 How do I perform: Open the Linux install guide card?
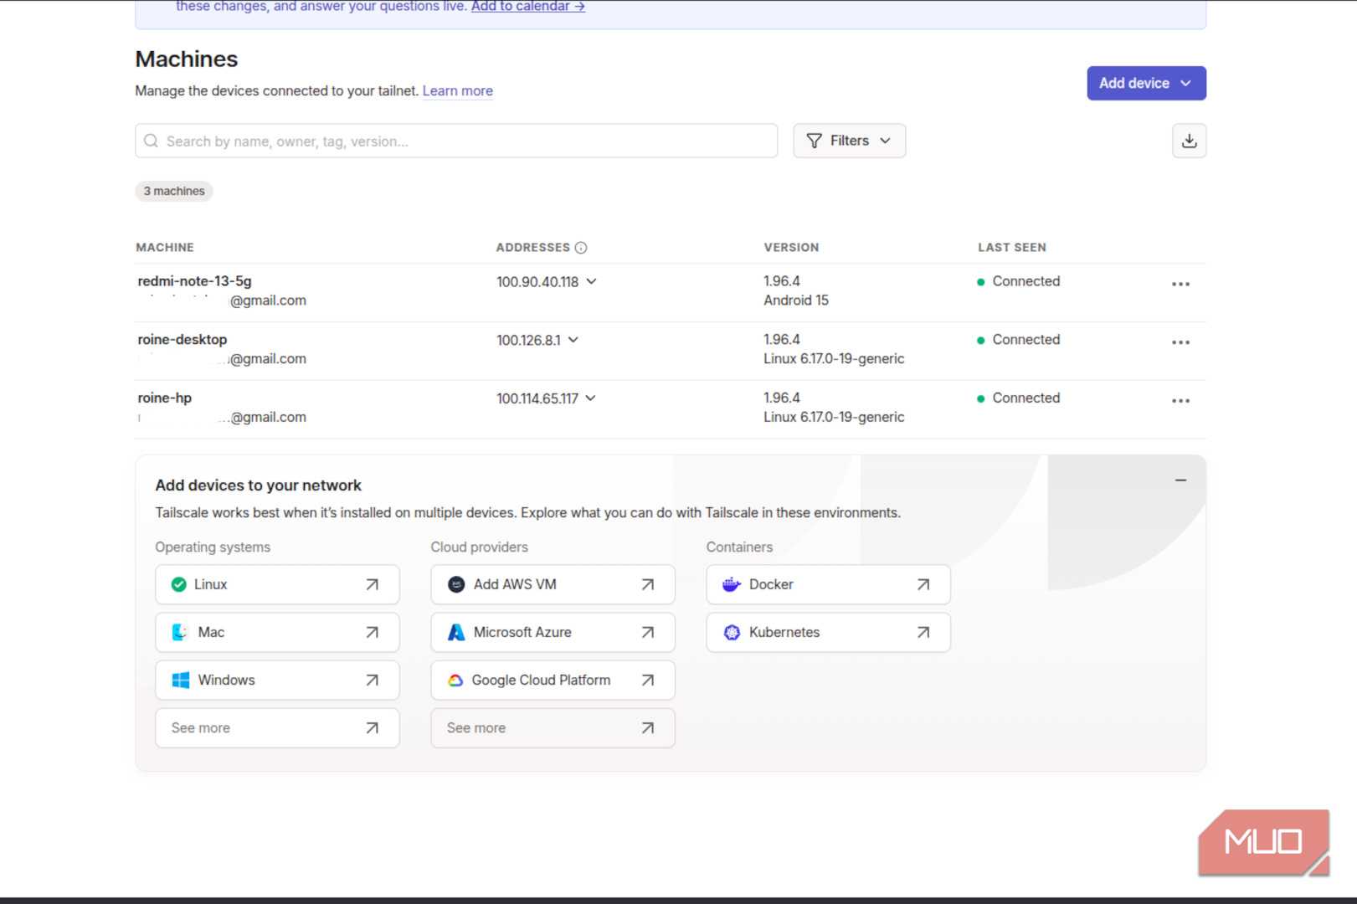click(x=277, y=584)
